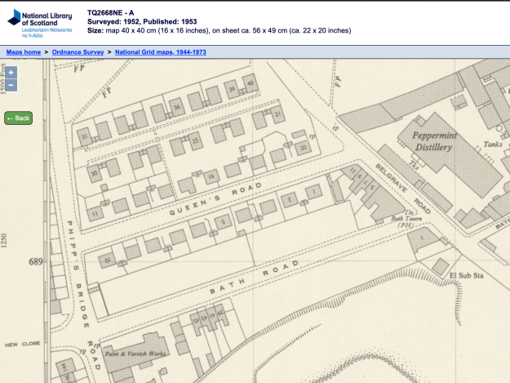Zoom out with the minus button
Image resolution: width=510 pixels, height=383 pixels.
pyautogui.click(x=11, y=85)
